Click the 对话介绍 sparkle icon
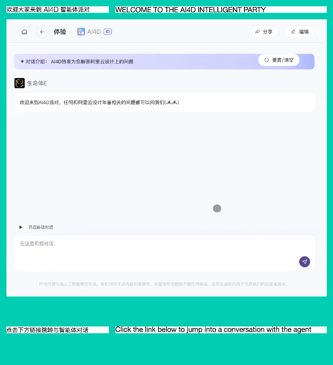This screenshot has height=365, width=333. pyautogui.click(x=22, y=61)
